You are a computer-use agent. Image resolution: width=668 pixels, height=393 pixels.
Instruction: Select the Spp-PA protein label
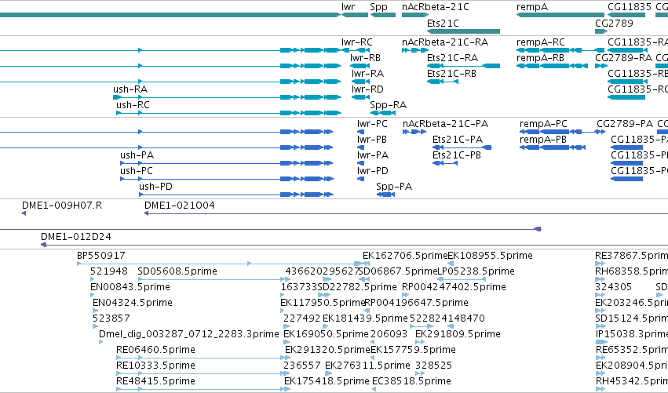[x=395, y=187]
